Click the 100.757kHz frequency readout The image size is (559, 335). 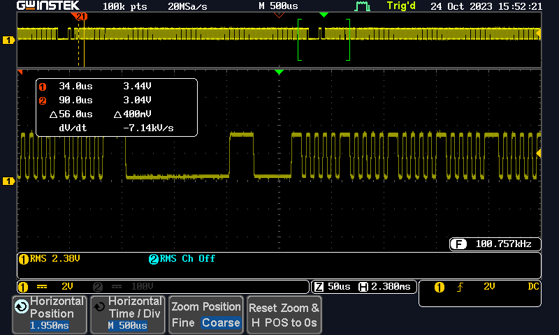point(503,244)
